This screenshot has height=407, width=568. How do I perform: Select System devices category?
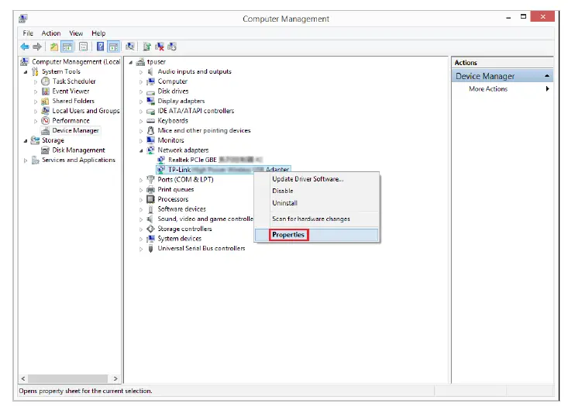click(x=179, y=239)
